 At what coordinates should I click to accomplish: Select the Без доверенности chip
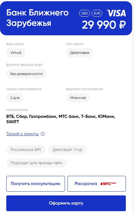click(26, 74)
